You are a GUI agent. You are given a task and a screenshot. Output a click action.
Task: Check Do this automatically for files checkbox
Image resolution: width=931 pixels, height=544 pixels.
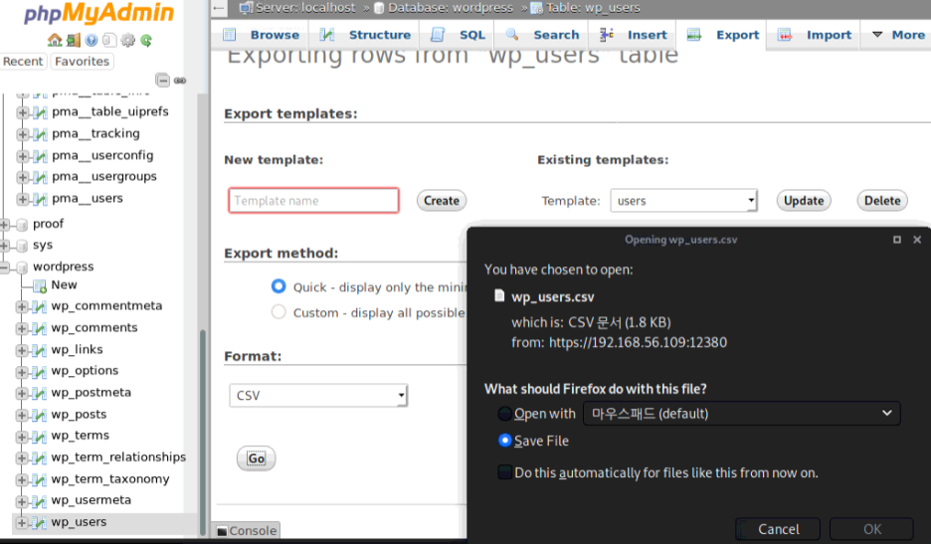point(504,472)
